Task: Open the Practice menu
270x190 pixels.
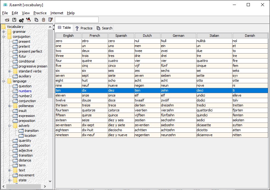Action: click(x=40, y=13)
